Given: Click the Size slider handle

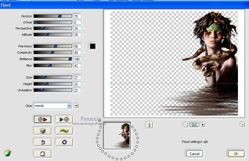Looking at the screenshot, I should click(45, 77).
